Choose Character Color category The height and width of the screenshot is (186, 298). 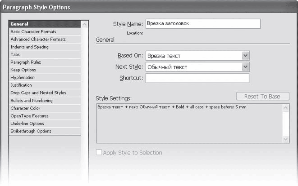click(x=26, y=108)
